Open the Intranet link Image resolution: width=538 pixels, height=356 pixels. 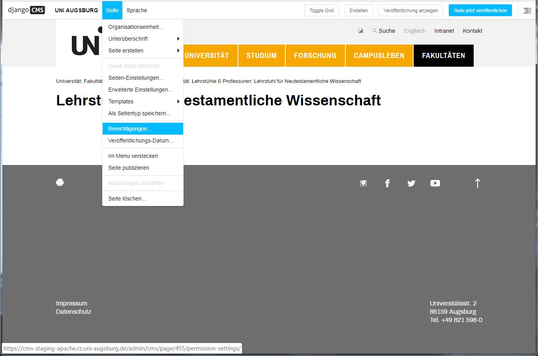pos(444,31)
